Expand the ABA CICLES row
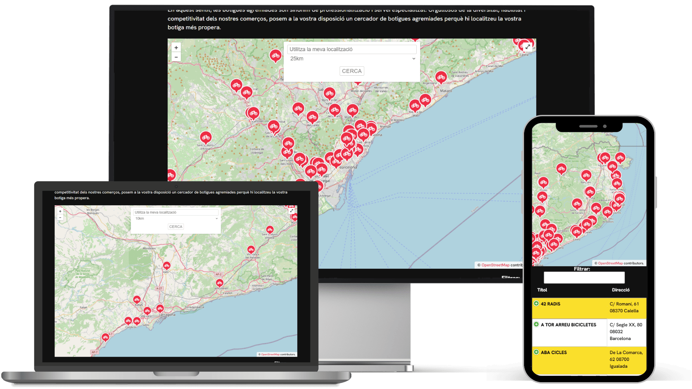The height and width of the screenshot is (389, 692). pos(536,352)
